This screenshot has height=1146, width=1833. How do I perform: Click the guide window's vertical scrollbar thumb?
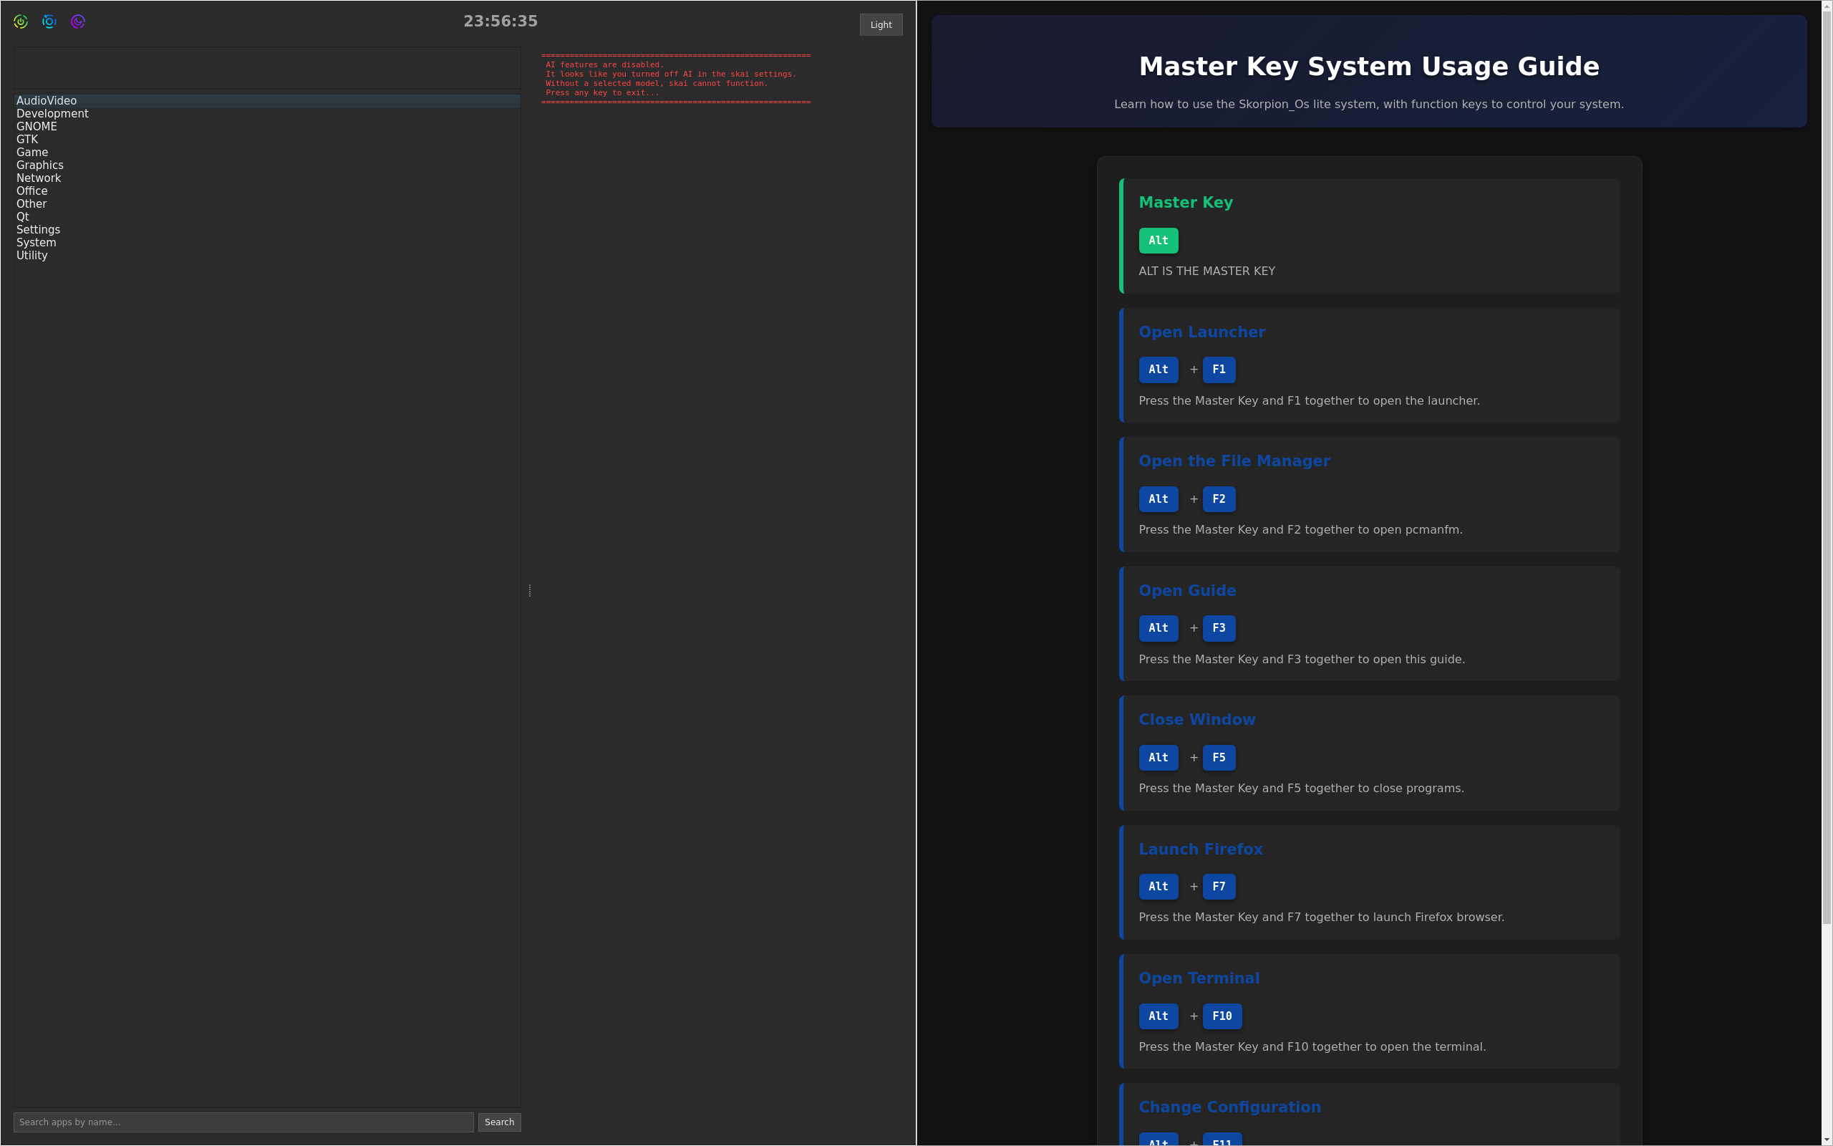coord(1827,468)
